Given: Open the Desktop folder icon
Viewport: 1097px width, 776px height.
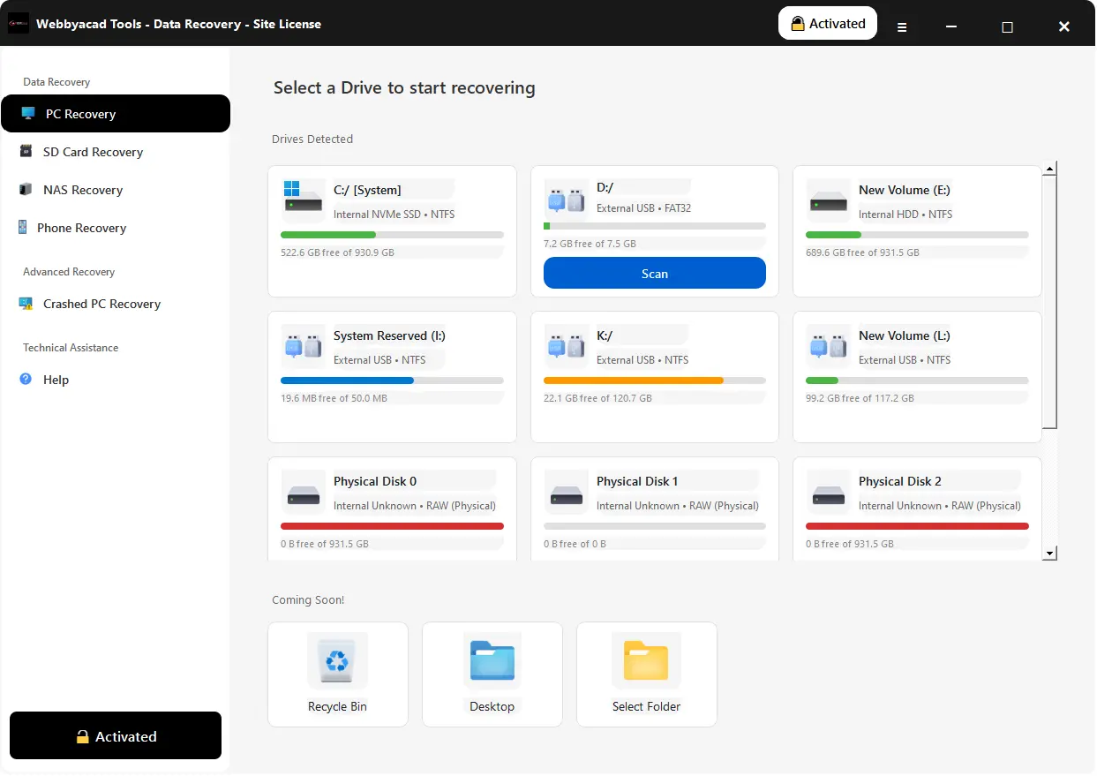Looking at the screenshot, I should point(492,661).
